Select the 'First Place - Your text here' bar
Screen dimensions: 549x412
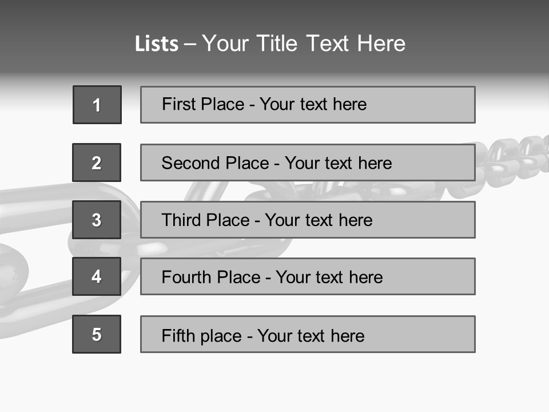point(308,105)
